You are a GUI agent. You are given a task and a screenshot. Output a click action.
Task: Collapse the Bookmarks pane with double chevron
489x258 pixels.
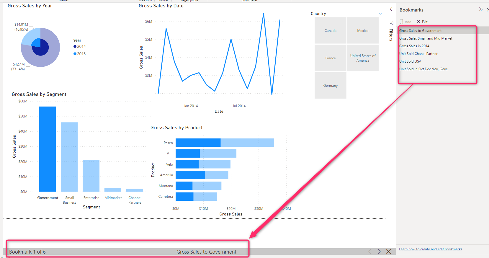pos(481,9)
